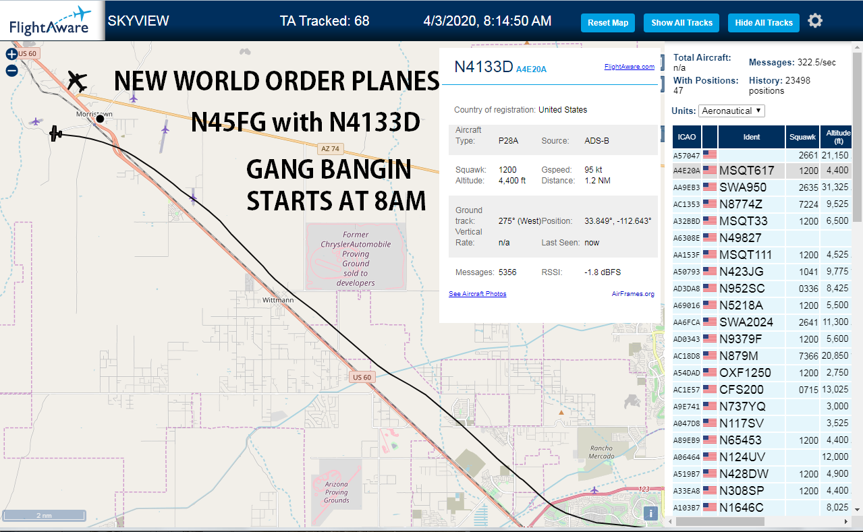This screenshot has width=863, height=532.
Task: Select the OXF1250 aircraft row
Action: coord(762,373)
